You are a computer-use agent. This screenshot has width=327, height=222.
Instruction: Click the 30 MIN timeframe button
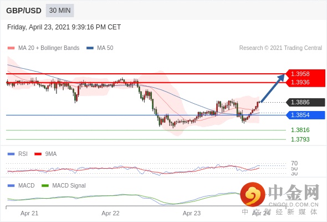(60, 11)
